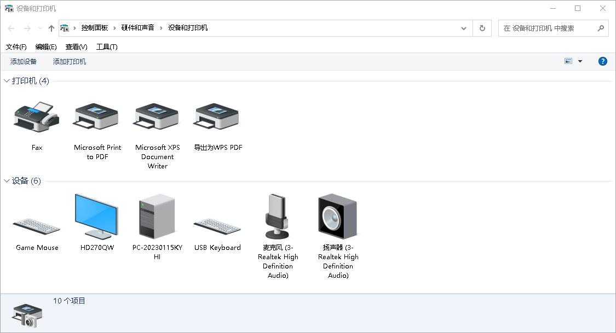Open the view options dropdown arrow

[580, 62]
